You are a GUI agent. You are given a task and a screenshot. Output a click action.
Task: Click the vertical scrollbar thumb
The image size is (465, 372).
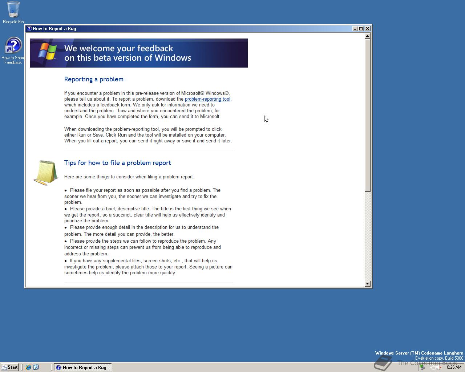[368, 115]
